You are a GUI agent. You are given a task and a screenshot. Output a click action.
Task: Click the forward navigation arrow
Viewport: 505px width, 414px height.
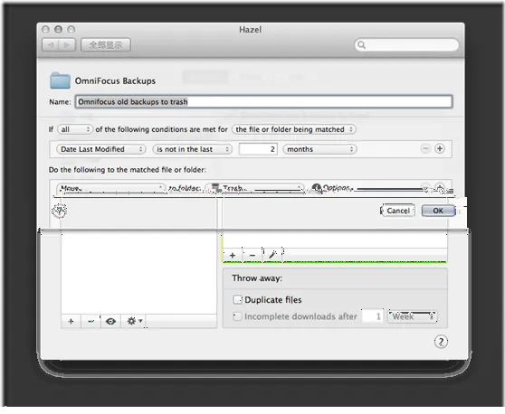coord(67,45)
